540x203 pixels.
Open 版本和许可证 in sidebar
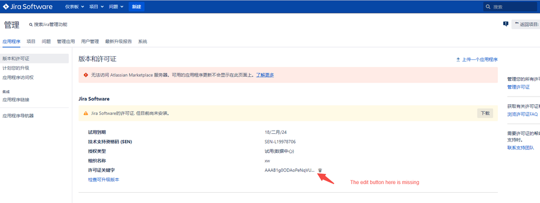(35, 58)
